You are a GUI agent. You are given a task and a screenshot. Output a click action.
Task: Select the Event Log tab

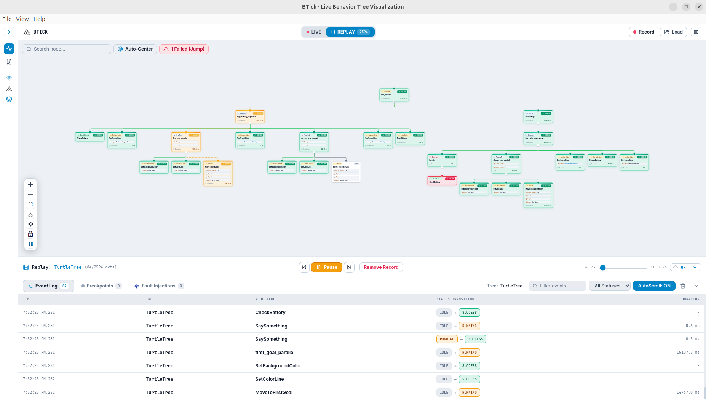[x=48, y=286]
